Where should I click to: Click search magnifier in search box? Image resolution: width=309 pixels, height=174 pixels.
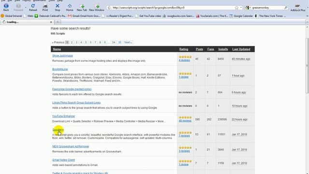tap(286, 8)
